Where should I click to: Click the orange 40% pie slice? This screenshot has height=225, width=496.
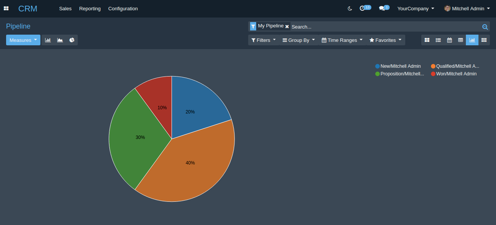click(191, 168)
